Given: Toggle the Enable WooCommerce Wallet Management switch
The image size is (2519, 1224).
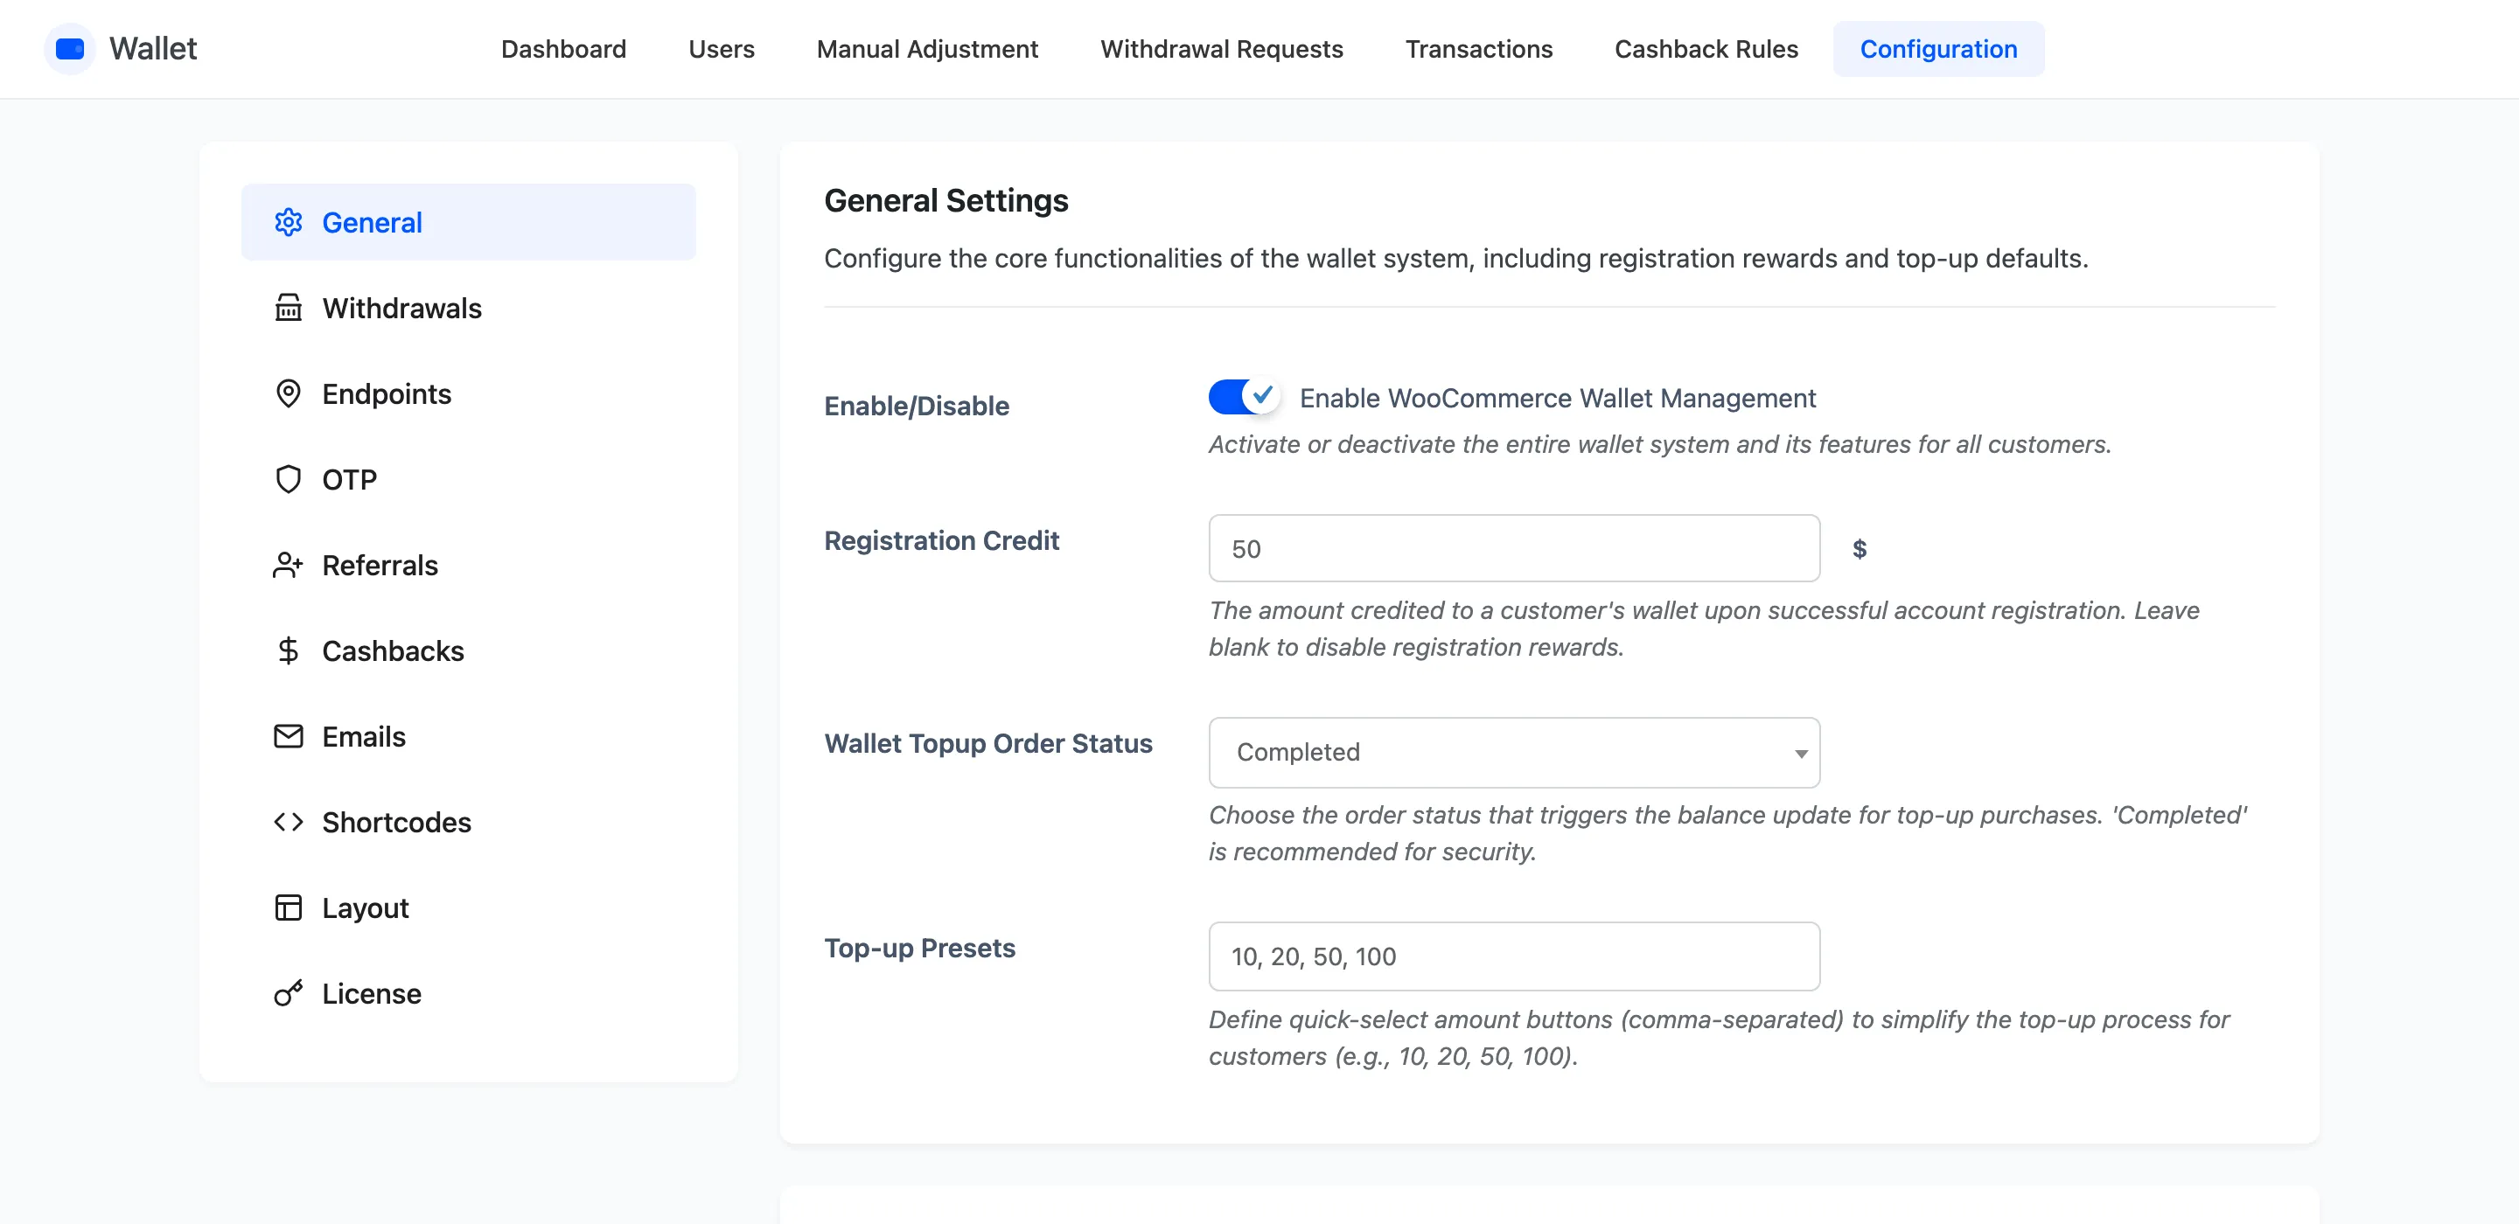Looking at the screenshot, I should [x=1243, y=397].
